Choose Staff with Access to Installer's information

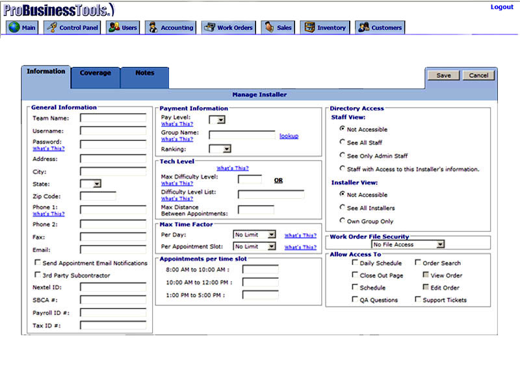pos(343,168)
